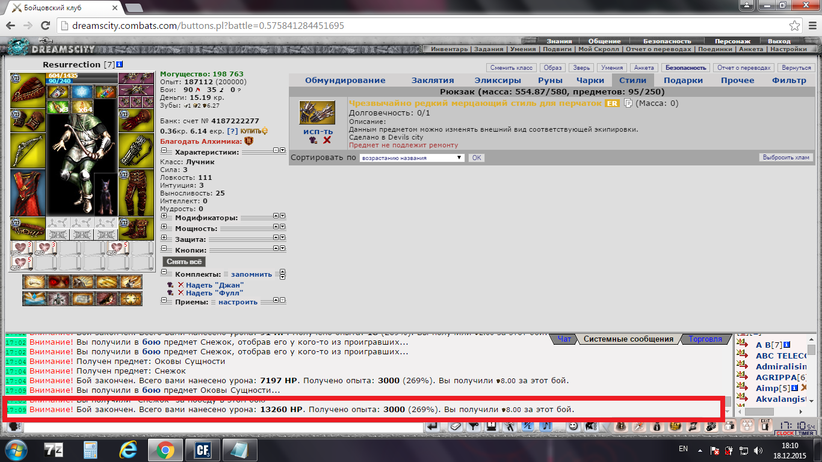Expand the Защита section
822x462 pixels.
163,238
